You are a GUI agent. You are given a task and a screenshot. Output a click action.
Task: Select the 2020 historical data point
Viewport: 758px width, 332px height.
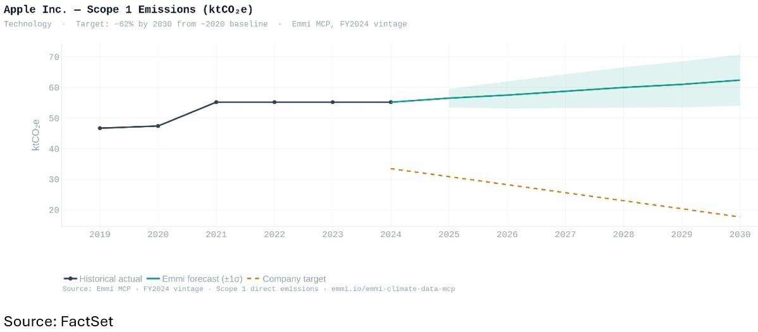pyautogui.click(x=158, y=126)
